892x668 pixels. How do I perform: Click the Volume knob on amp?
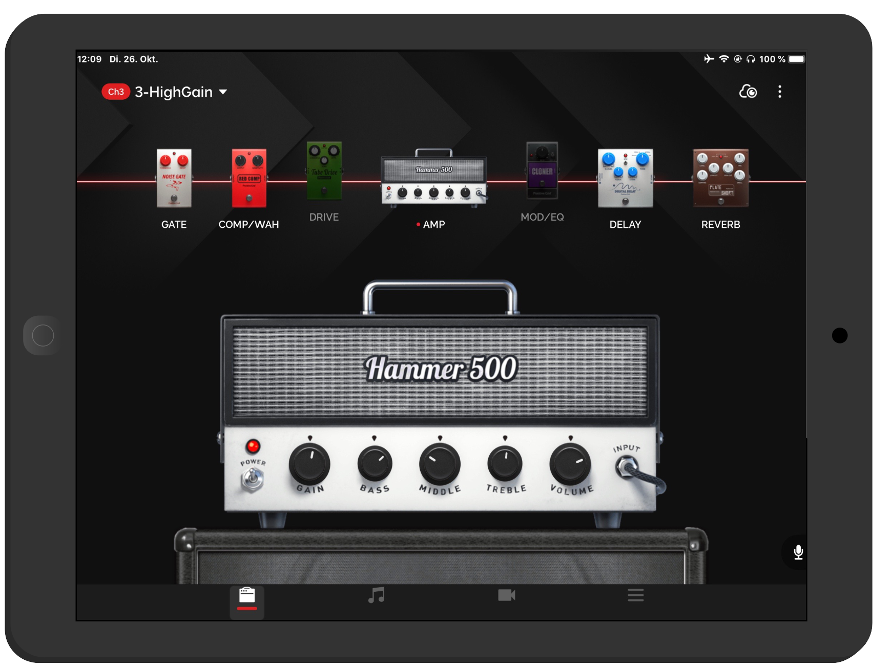[x=570, y=464]
